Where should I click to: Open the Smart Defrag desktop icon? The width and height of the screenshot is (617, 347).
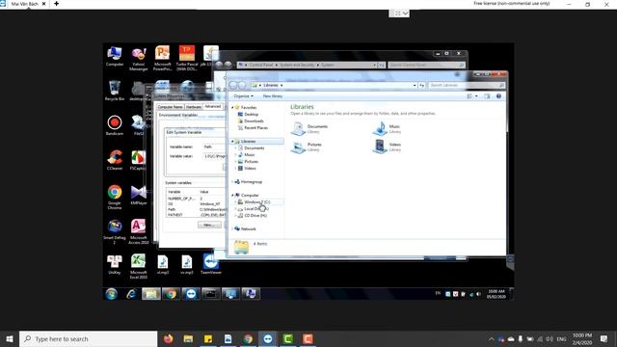[115, 231]
